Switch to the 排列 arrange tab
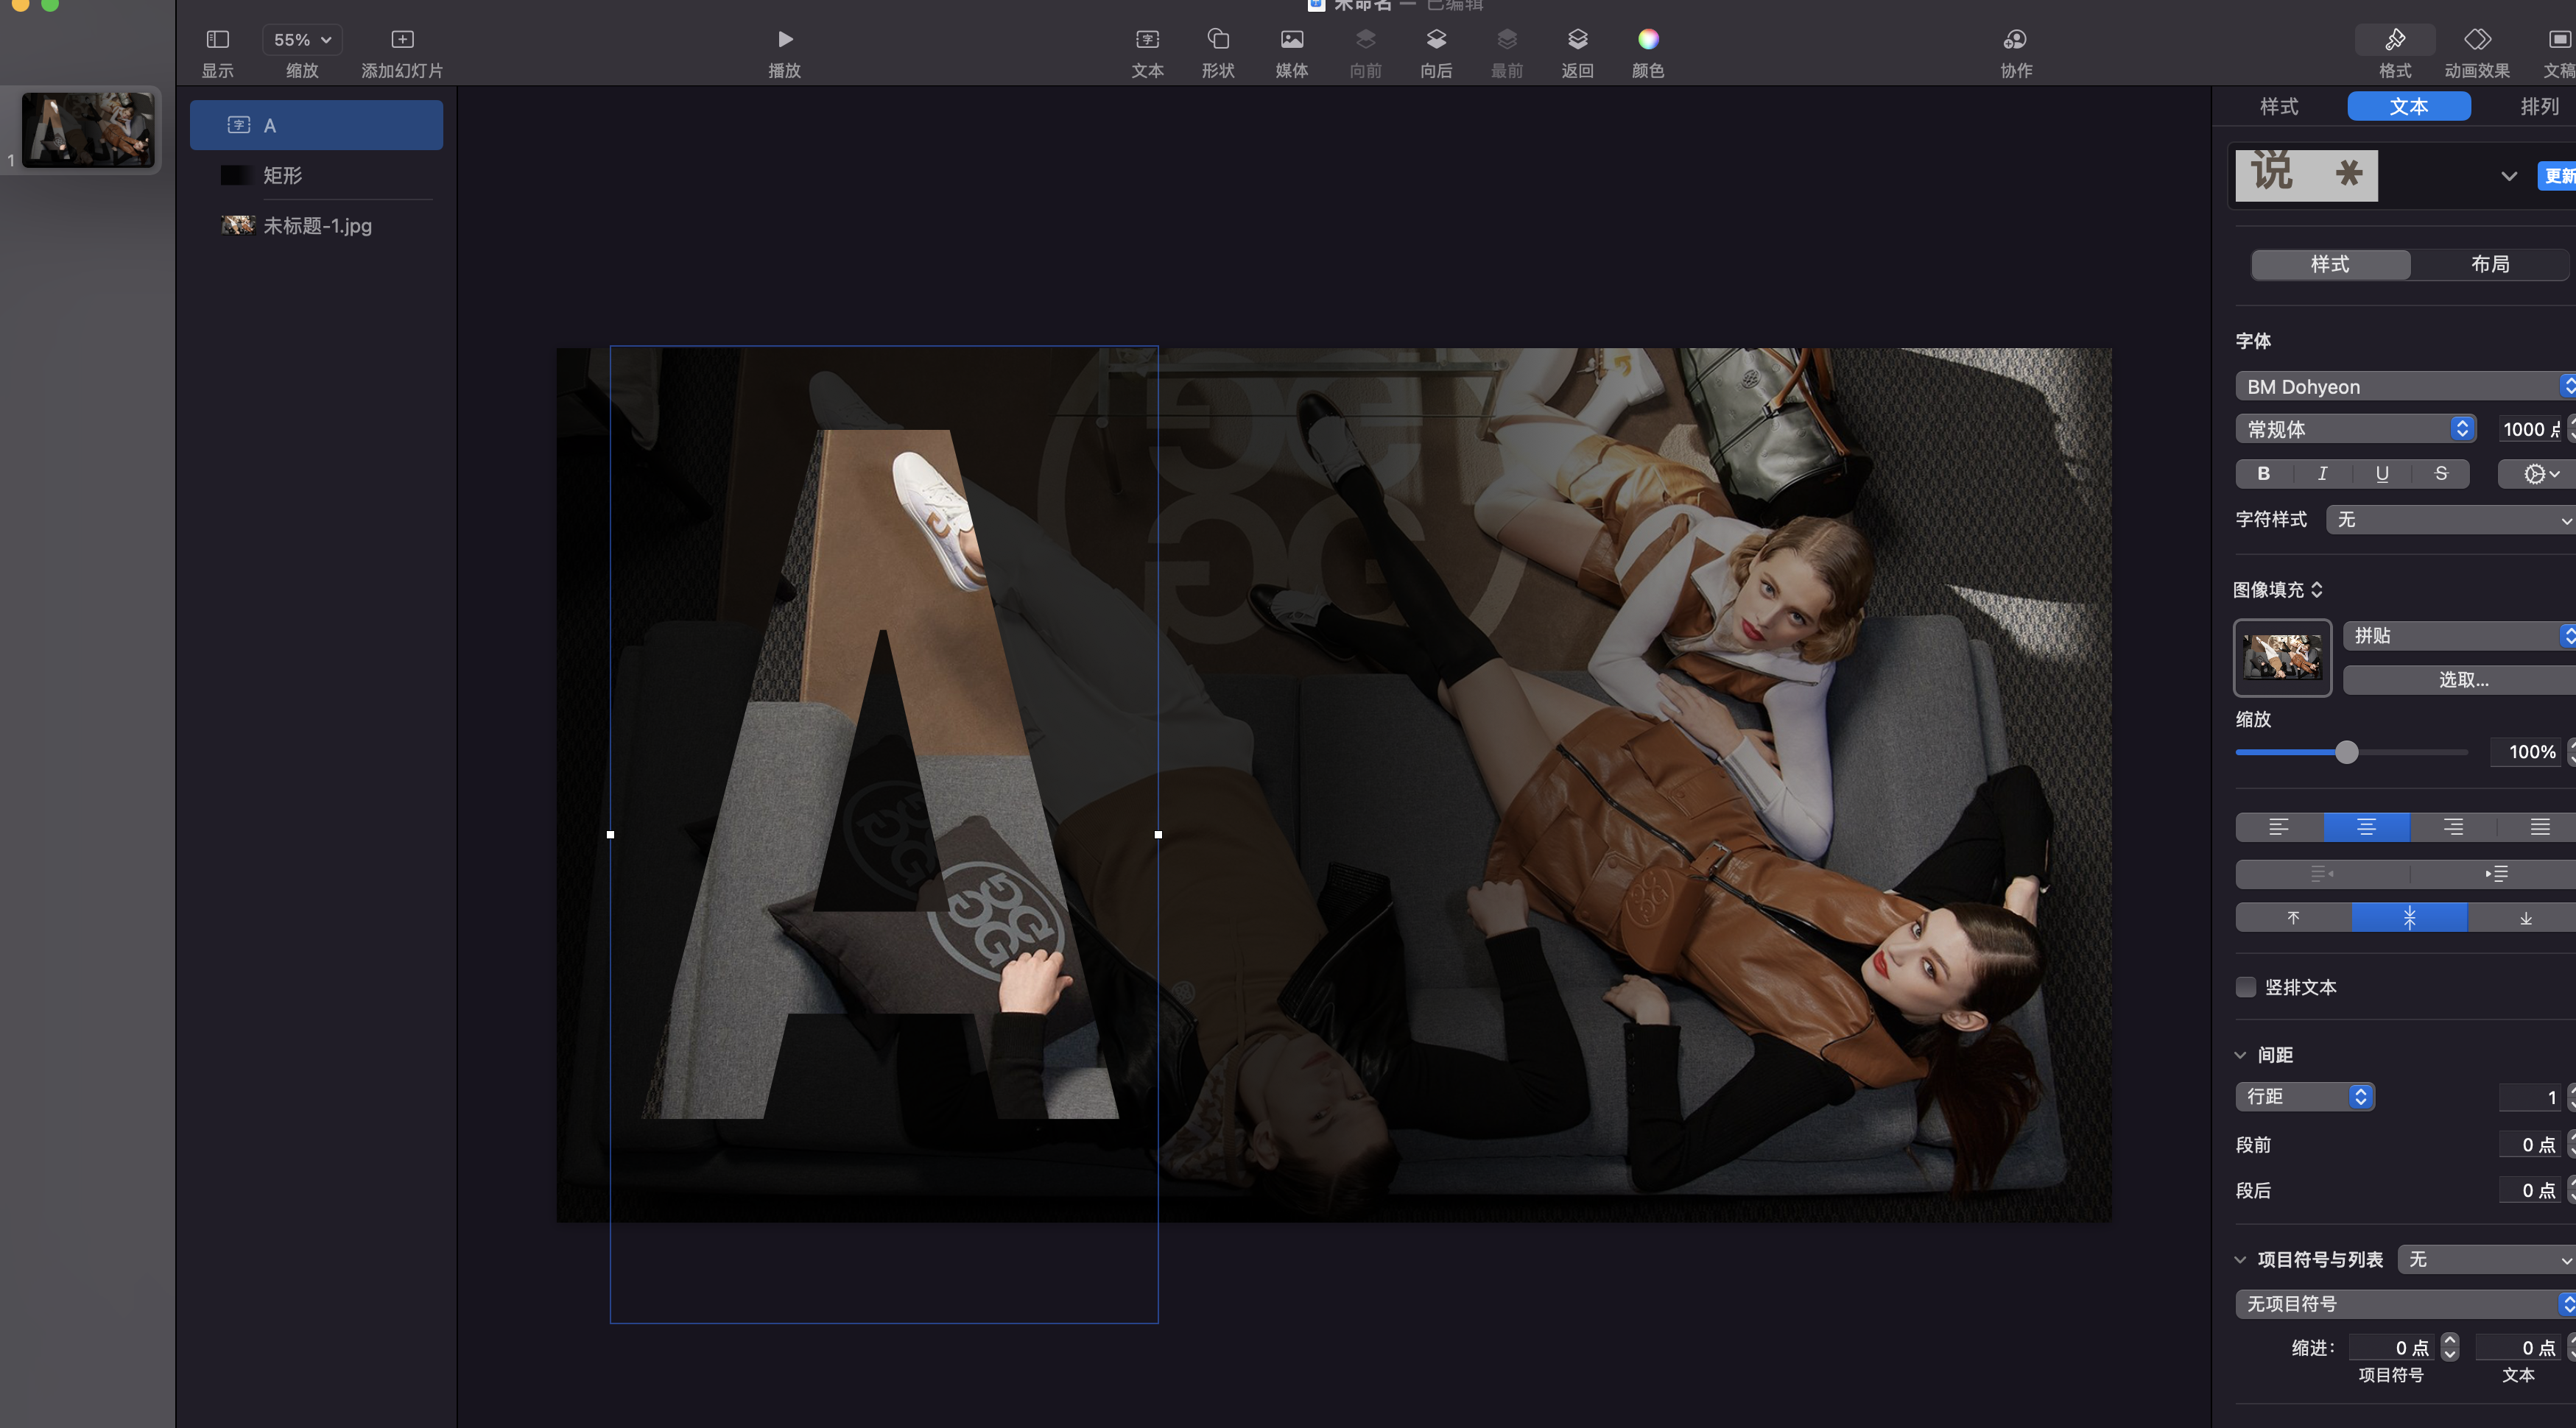 point(2539,107)
